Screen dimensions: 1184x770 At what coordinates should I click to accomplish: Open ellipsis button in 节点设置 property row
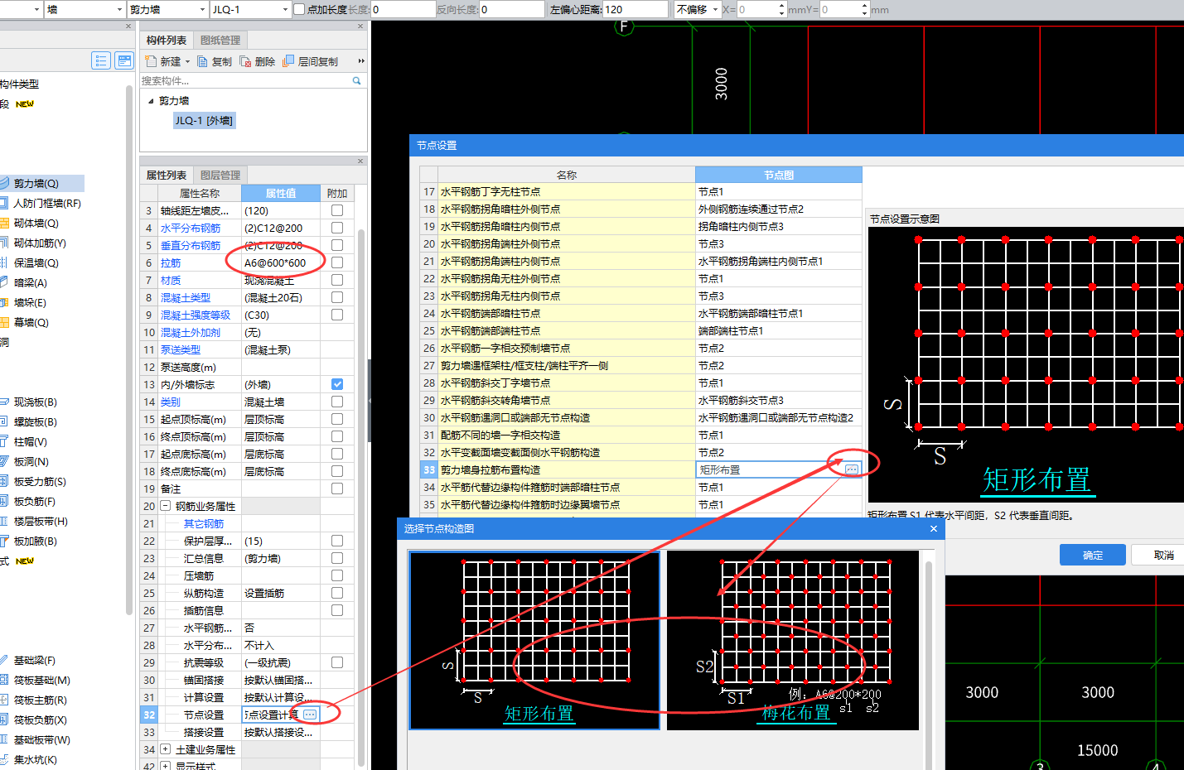(x=310, y=714)
